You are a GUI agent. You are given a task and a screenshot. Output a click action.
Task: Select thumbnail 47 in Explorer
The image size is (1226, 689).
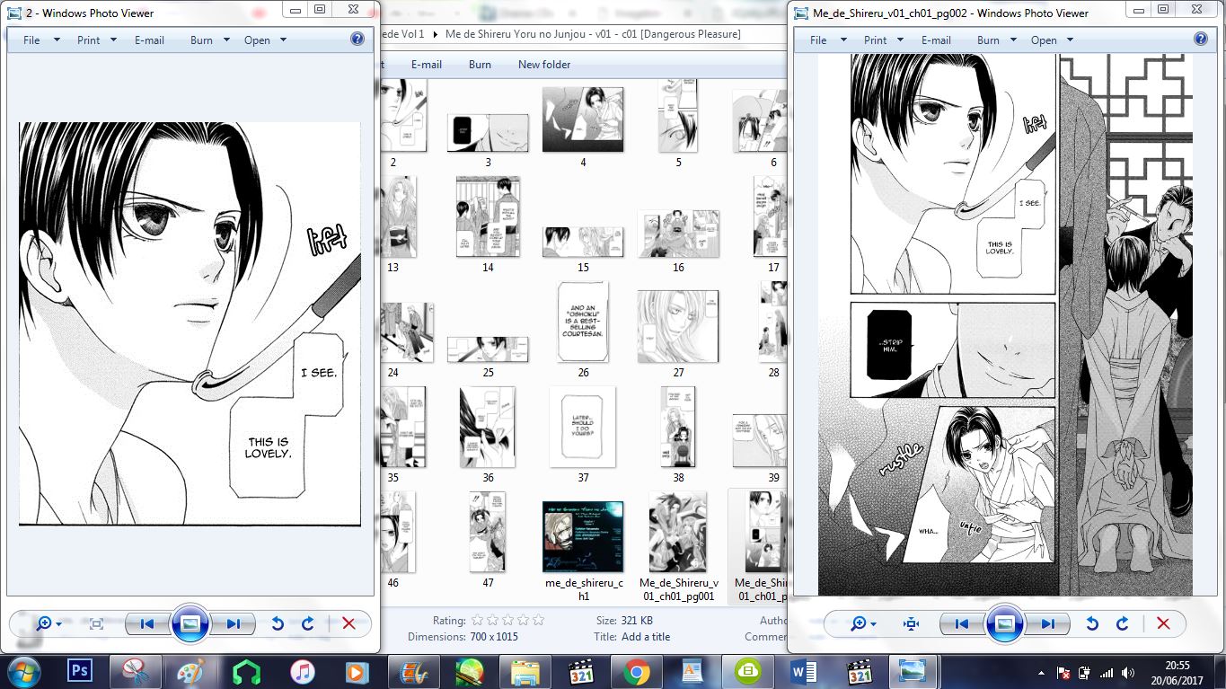(x=488, y=532)
